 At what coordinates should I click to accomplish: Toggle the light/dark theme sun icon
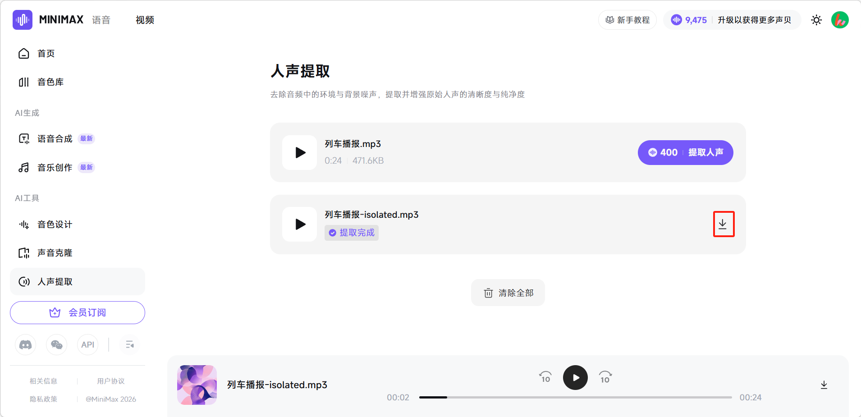(816, 20)
